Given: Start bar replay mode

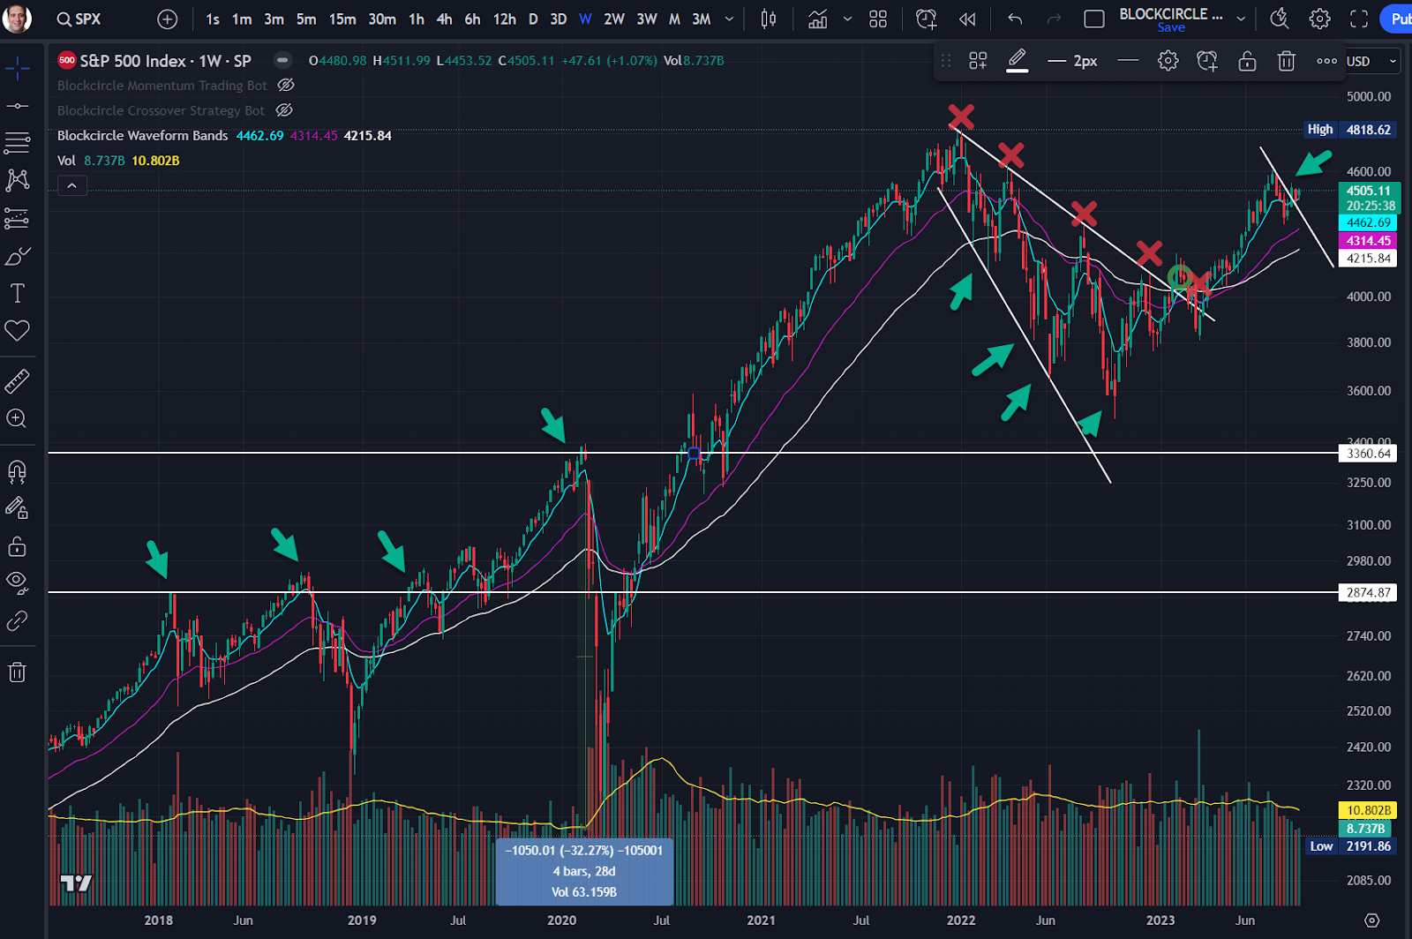Looking at the screenshot, I should click(x=967, y=19).
